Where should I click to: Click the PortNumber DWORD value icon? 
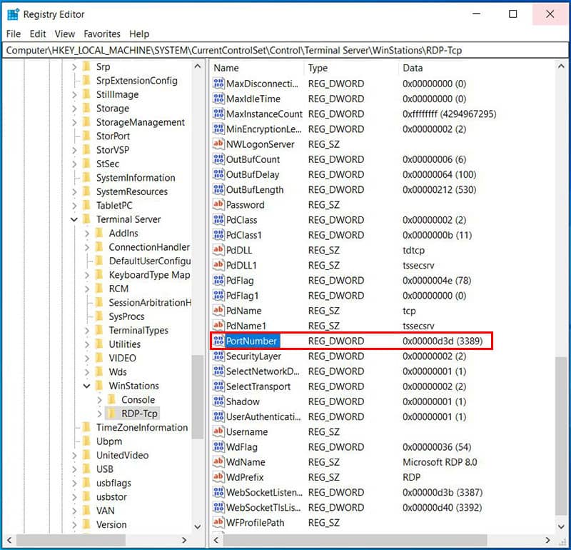pos(218,341)
